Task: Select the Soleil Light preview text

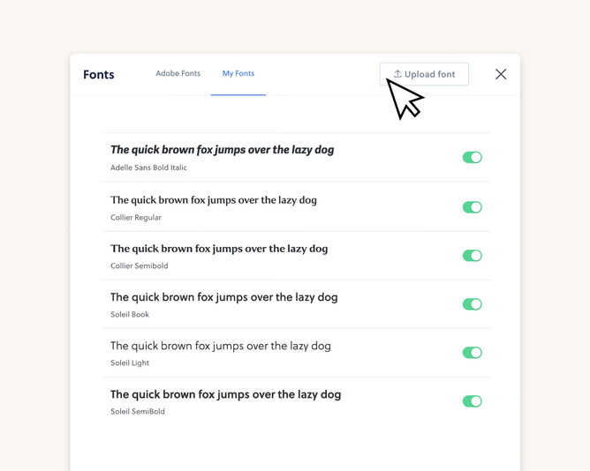Action: pos(220,346)
